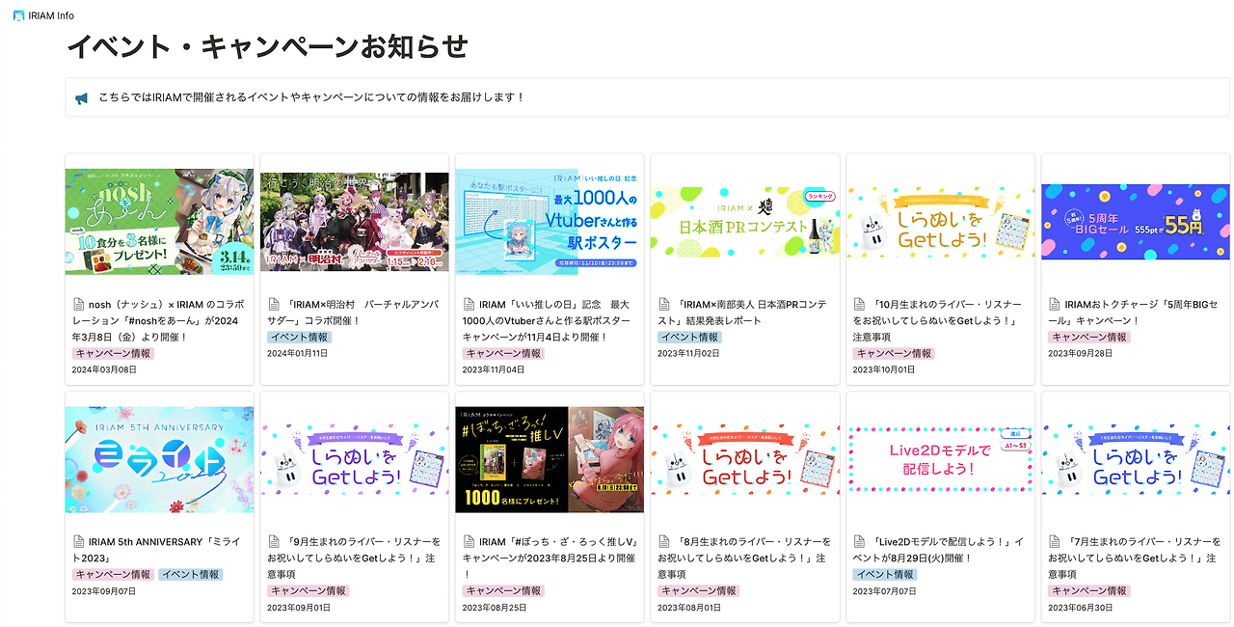Click the こちらではIRIAMで開催される notice text
This screenshot has height=627, width=1234.
tap(311, 98)
